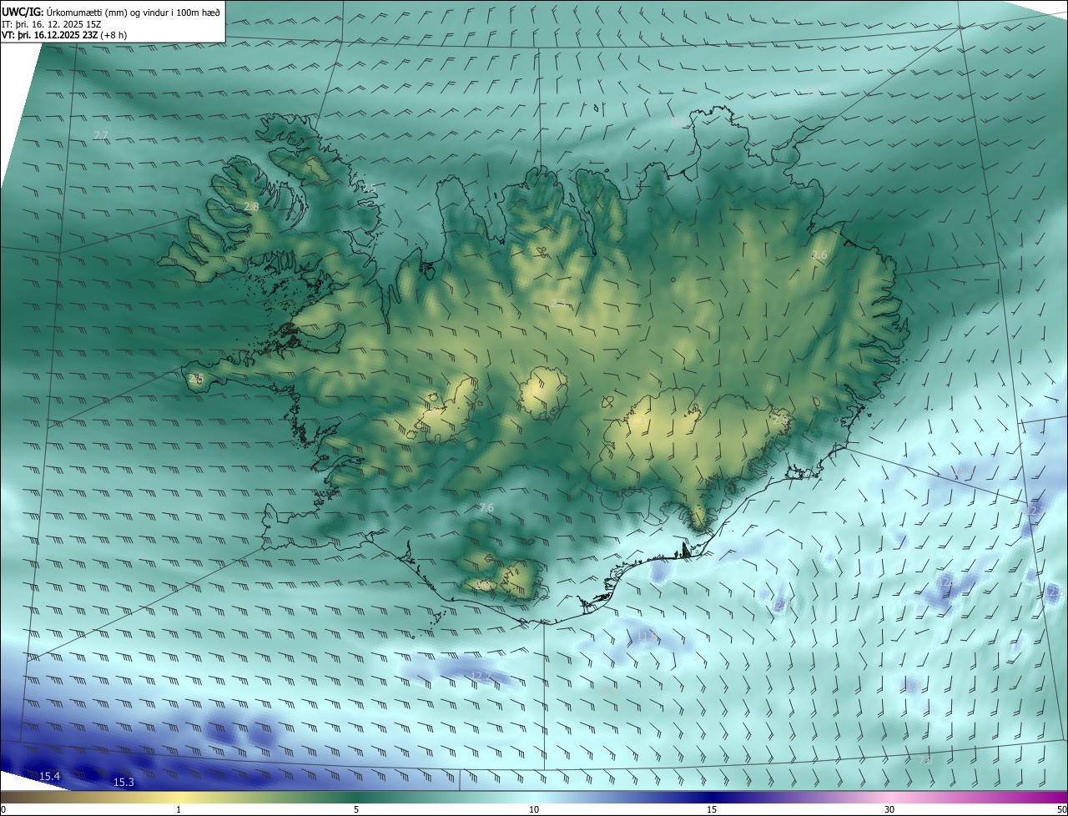This screenshot has width=1068, height=816.
Task: Click the 15.4 value label
Action: pyautogui.click(x=50, y=777)
